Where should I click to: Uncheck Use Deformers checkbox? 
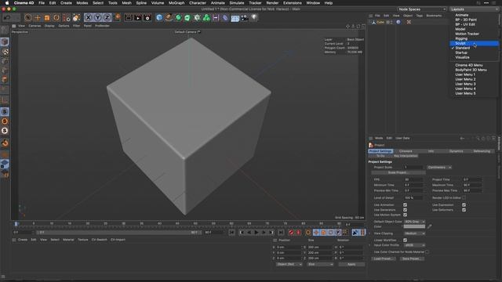point(464,210)
